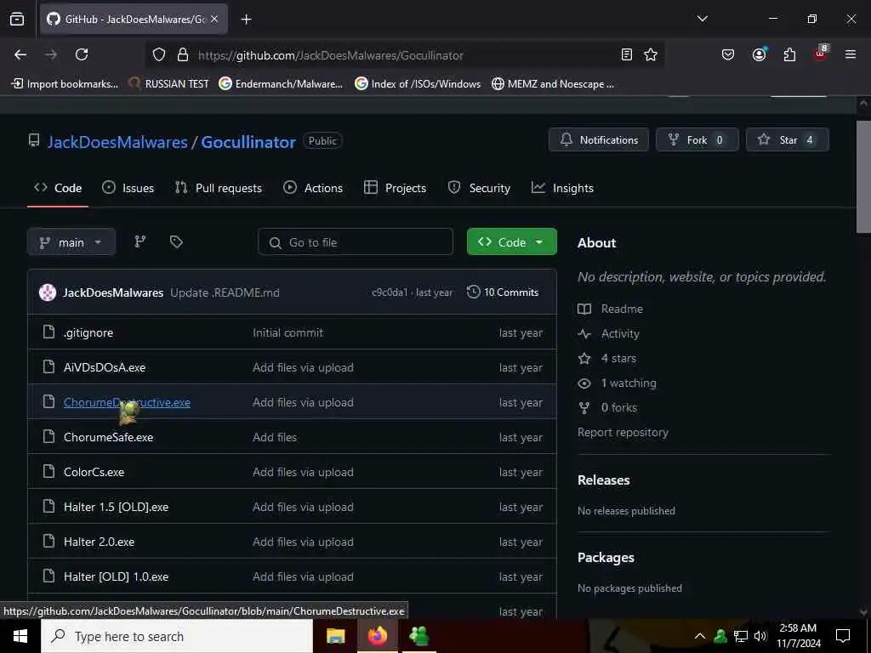Switch to the Insights tab
Image resolution: width=871 pixels, height=653 pixels.
(562, 188)
